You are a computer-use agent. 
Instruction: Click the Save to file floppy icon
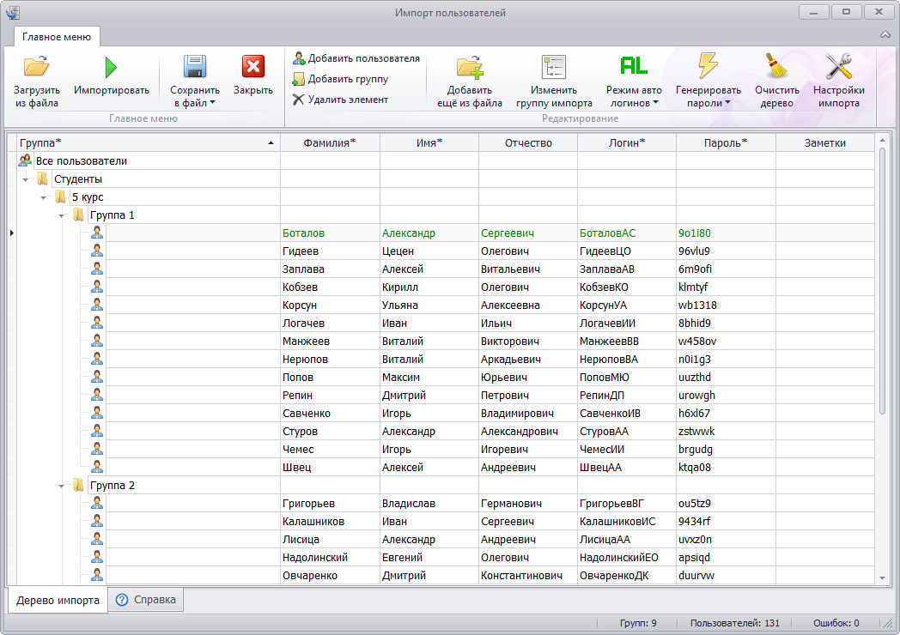[x=195, y=67]
